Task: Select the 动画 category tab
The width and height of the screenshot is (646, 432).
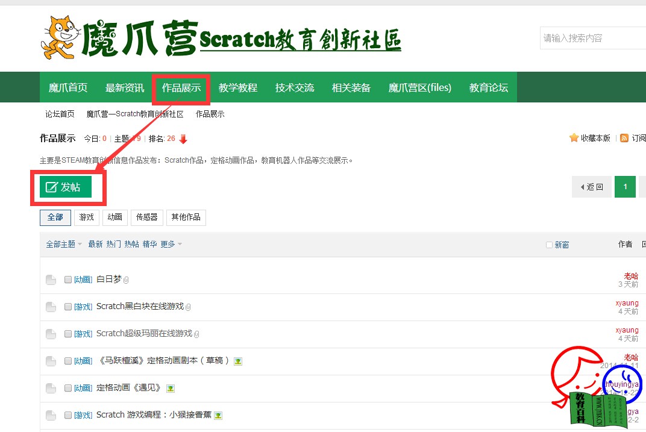Action: pos(115,218)
